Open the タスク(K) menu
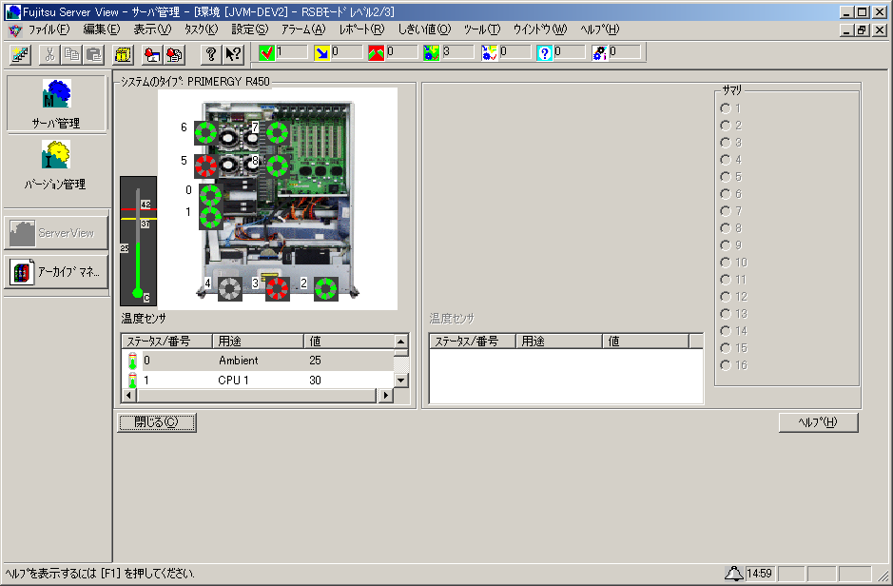 tap(202, 29)
